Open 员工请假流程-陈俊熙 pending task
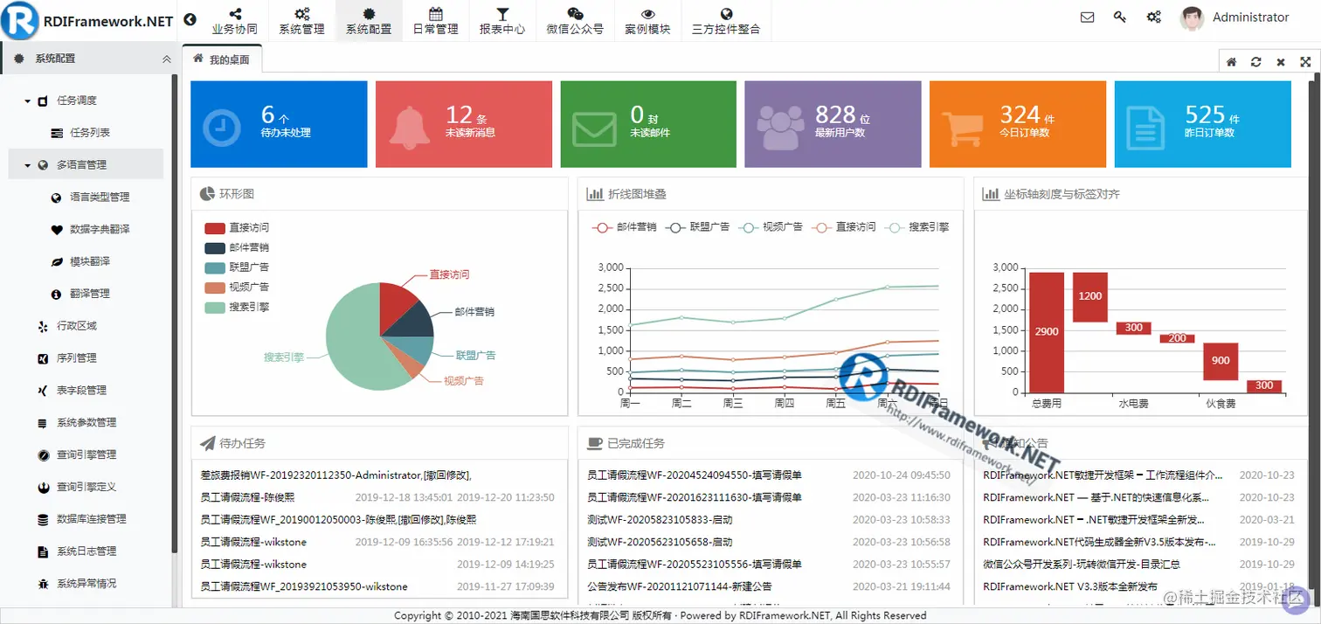The image size is (1321, 624). [248, 497]
